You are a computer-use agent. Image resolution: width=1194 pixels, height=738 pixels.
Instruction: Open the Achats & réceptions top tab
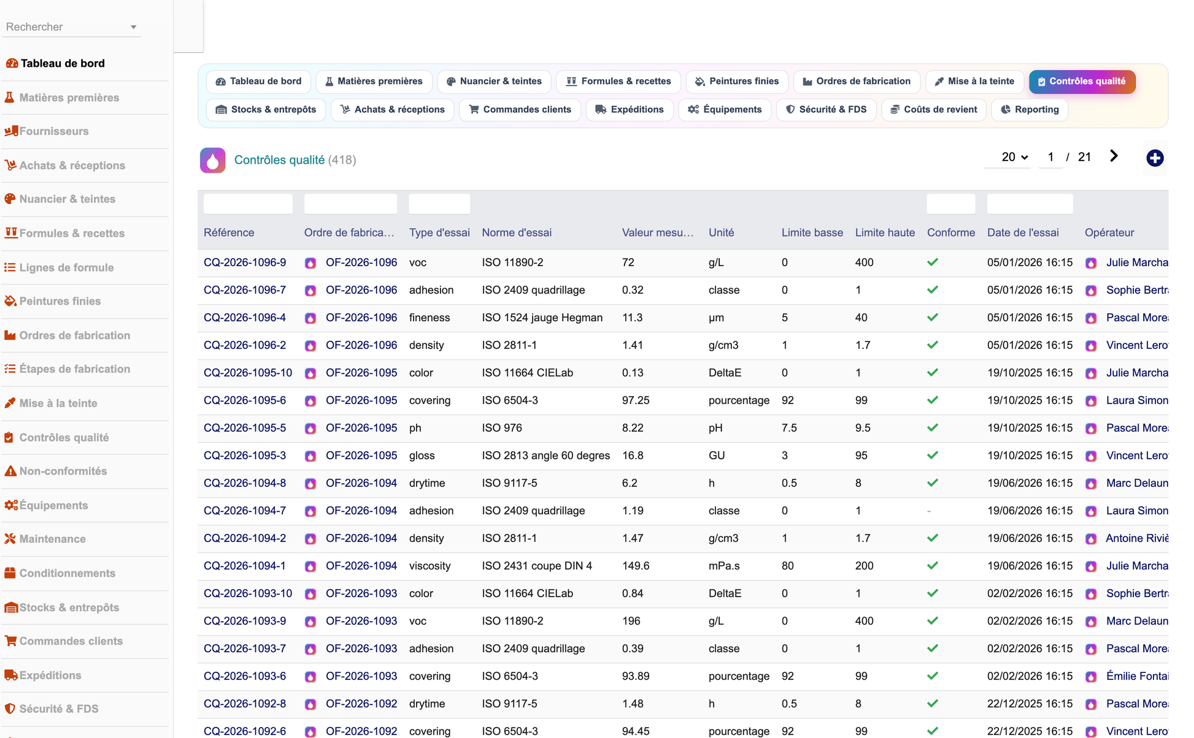[x=392, y=110]
